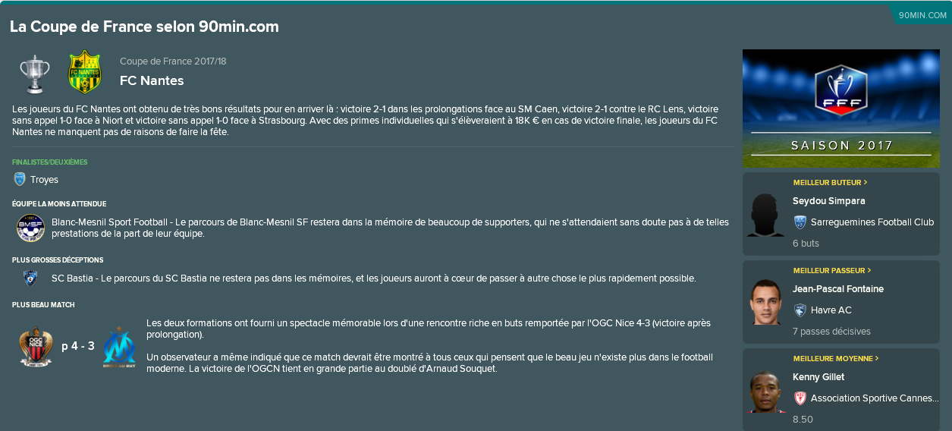Click the Olympique de Marseille logo
952x431 pixels.
pos(119,346)
